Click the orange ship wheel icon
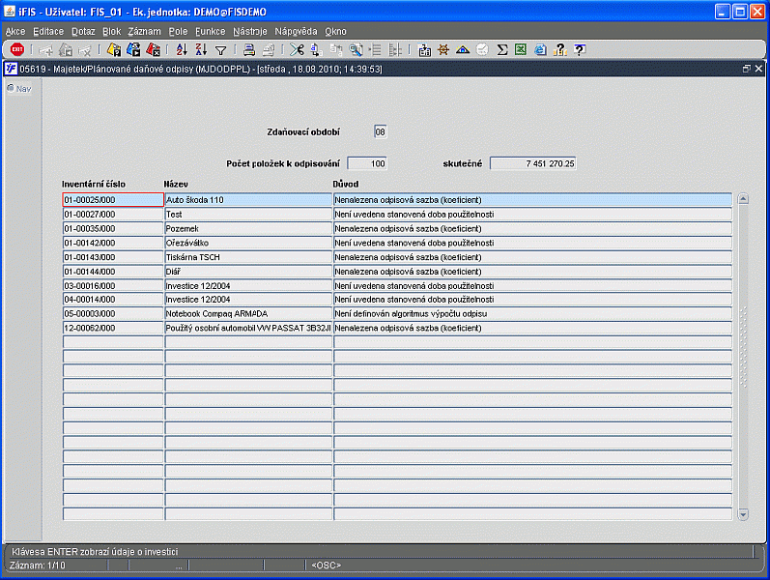This screenshot has width=770, height=580. point(443,49)
